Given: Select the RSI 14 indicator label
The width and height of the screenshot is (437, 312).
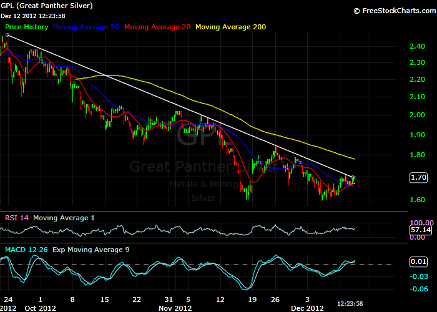Looking at the screenshot, I should point(17,218).
